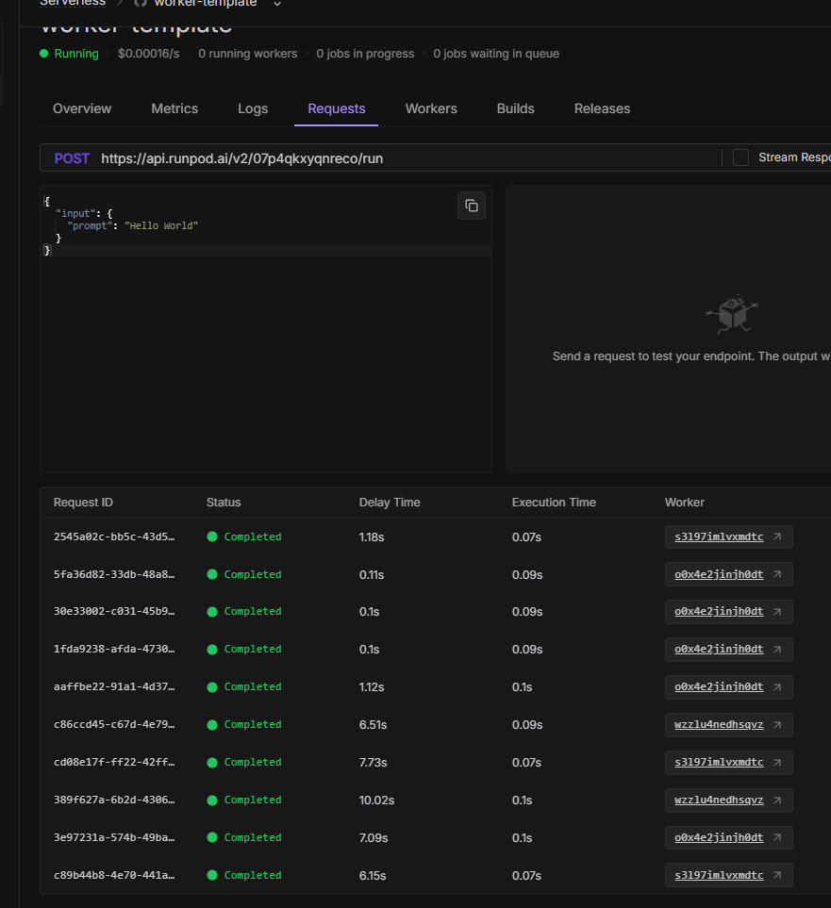831x908 pixels.
Task: Switch to the Builds tab
Action: click(x=515, y=108)
